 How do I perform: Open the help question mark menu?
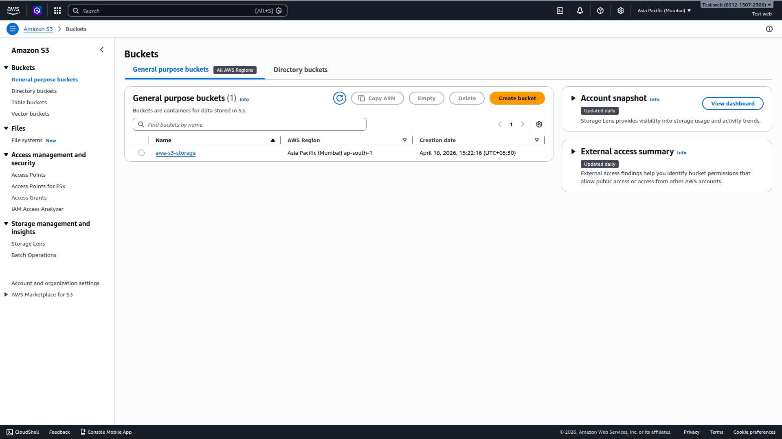point(600,11)
